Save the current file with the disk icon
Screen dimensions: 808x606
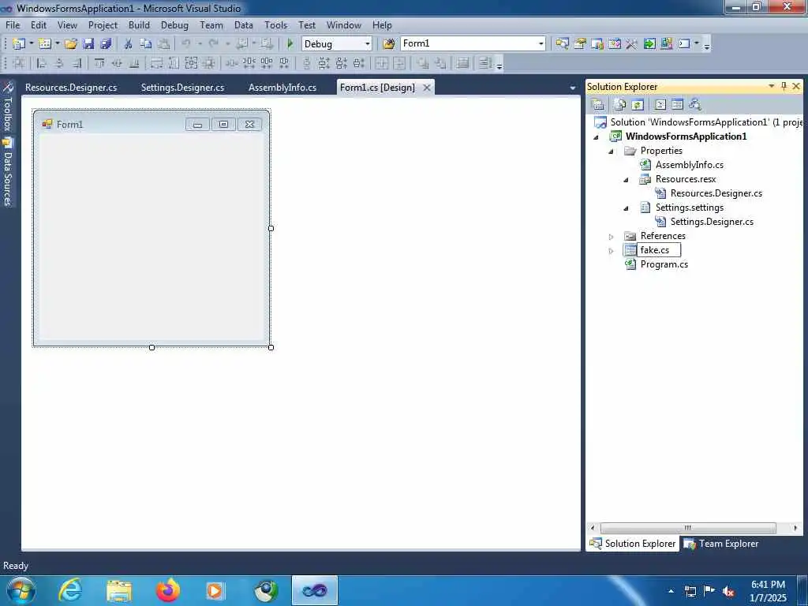point(88,44)
